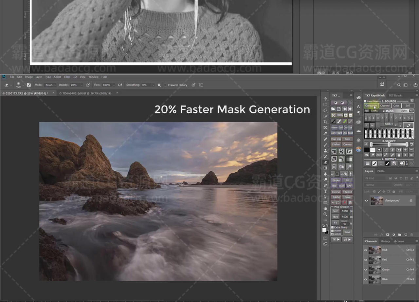
Task: Open the Filter menu
Action: [x=67, y=77]
